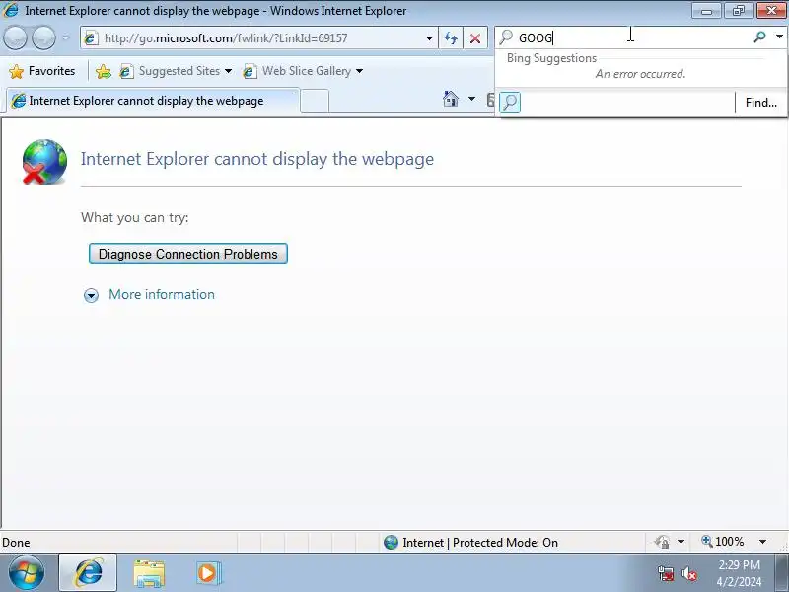Click the Suggested Sites page icon
789x592 pixels.
[x=126, y=71]
